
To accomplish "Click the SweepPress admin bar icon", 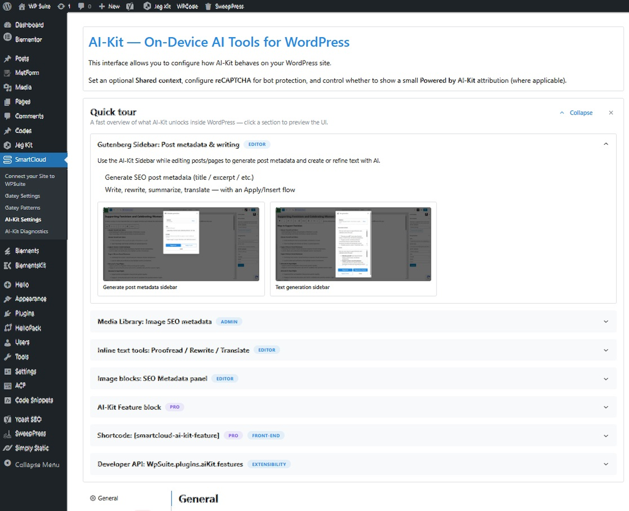I will (x=208, y=6).
